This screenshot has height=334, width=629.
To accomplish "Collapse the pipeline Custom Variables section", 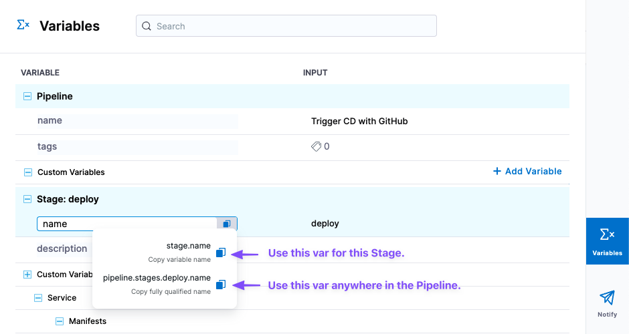I will pos(27,172).
